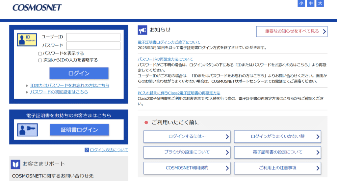
Task: Focus the ユーザーID input field
Action: coord(93,37)
